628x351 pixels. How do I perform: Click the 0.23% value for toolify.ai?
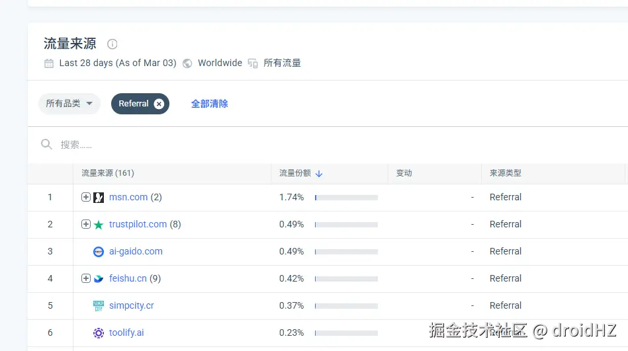292,332
